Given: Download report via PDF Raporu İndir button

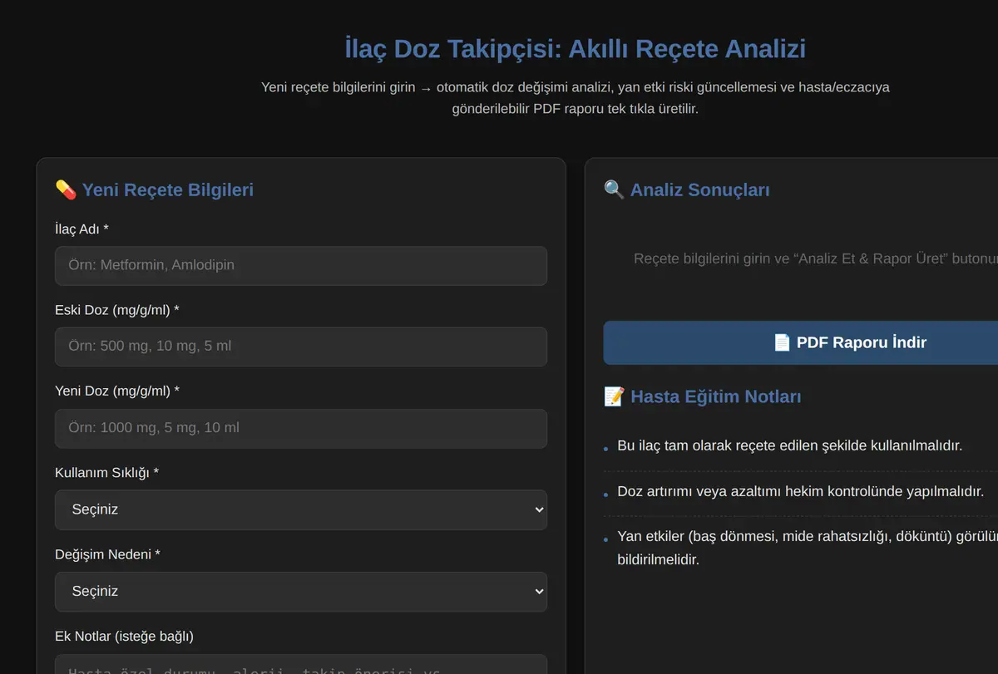Looking at the screenshot, I should [800, 342].
